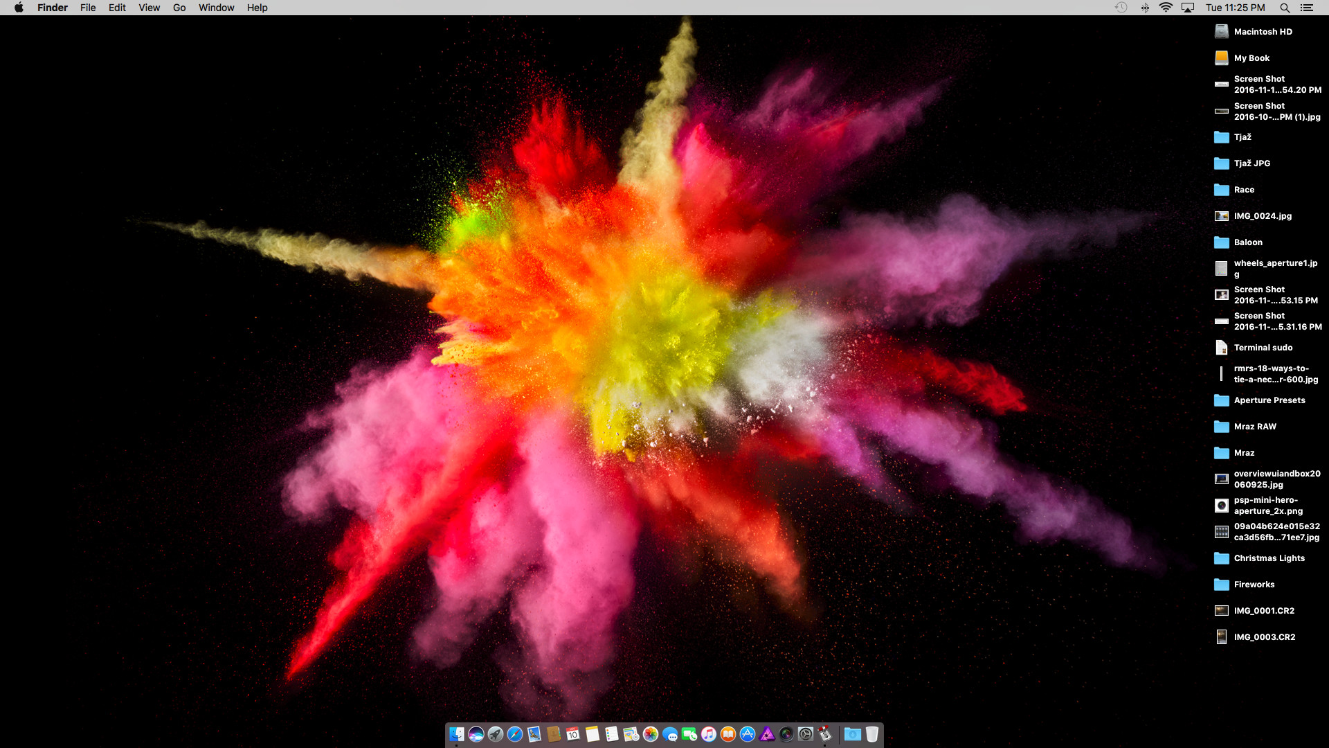
Task: Open the Photos app in Dock
Action: click(x=651, y=734)
